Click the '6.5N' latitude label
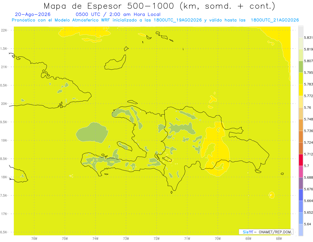 coord(4,232)
